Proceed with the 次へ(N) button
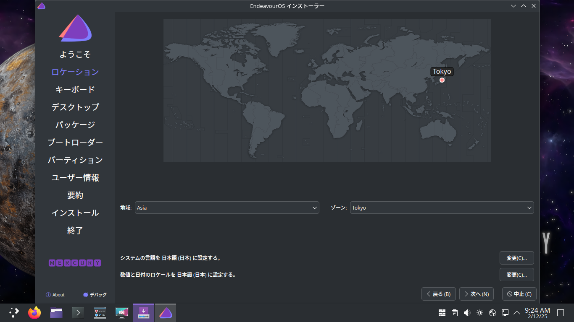Image resolution: width=574 pixels, height=322 pixels. click(x=477, y=294)
